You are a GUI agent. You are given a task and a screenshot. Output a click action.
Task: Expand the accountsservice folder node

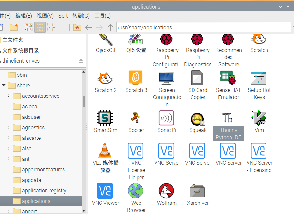pos(9,96)
